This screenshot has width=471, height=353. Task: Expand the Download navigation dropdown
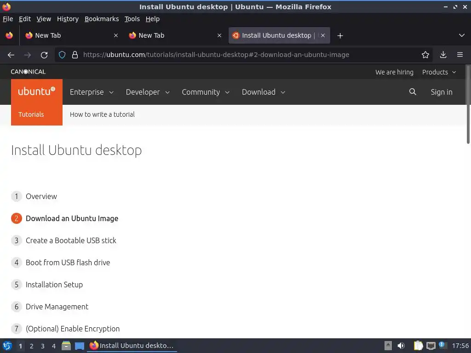point(264,92)
